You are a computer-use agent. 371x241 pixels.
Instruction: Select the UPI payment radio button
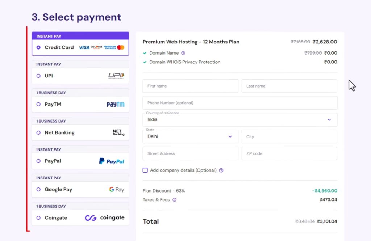(38, 76)
